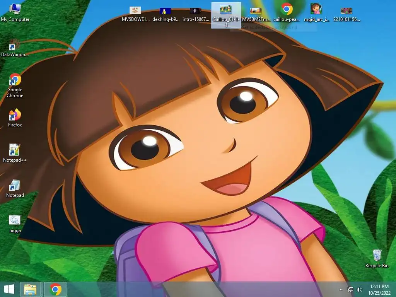Select the dekhlnq-b9 image file
Image resolution: width=396 pixels, height=297 pixels.
[166, 14]
